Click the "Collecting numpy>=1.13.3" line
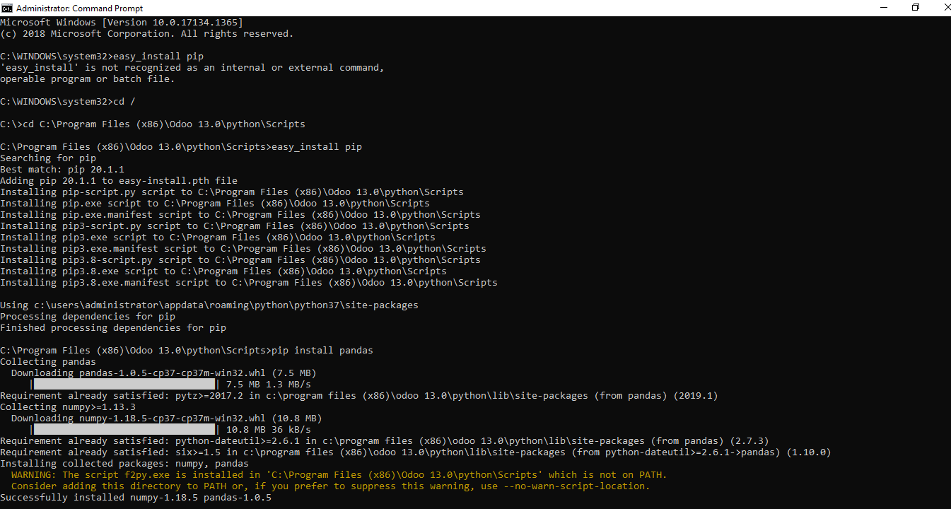 (x=68, y=407)
